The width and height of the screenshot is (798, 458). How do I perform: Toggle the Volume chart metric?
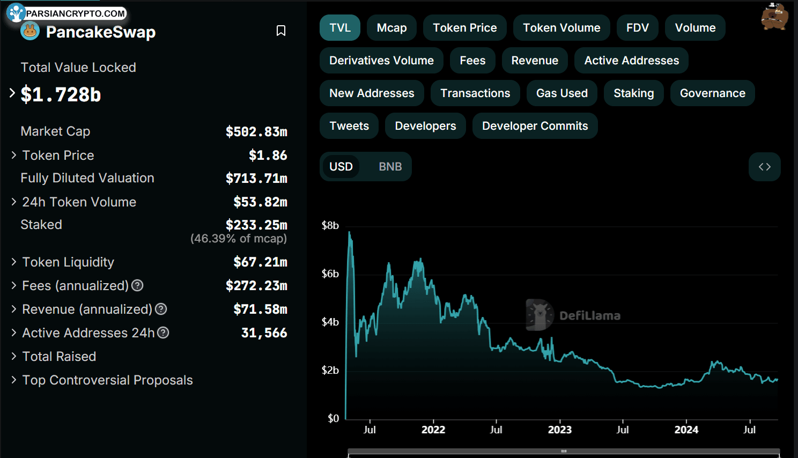point(695,28)
